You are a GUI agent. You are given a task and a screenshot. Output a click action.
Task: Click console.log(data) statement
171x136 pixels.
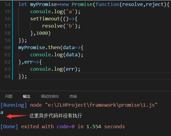(x=57, y=55)
